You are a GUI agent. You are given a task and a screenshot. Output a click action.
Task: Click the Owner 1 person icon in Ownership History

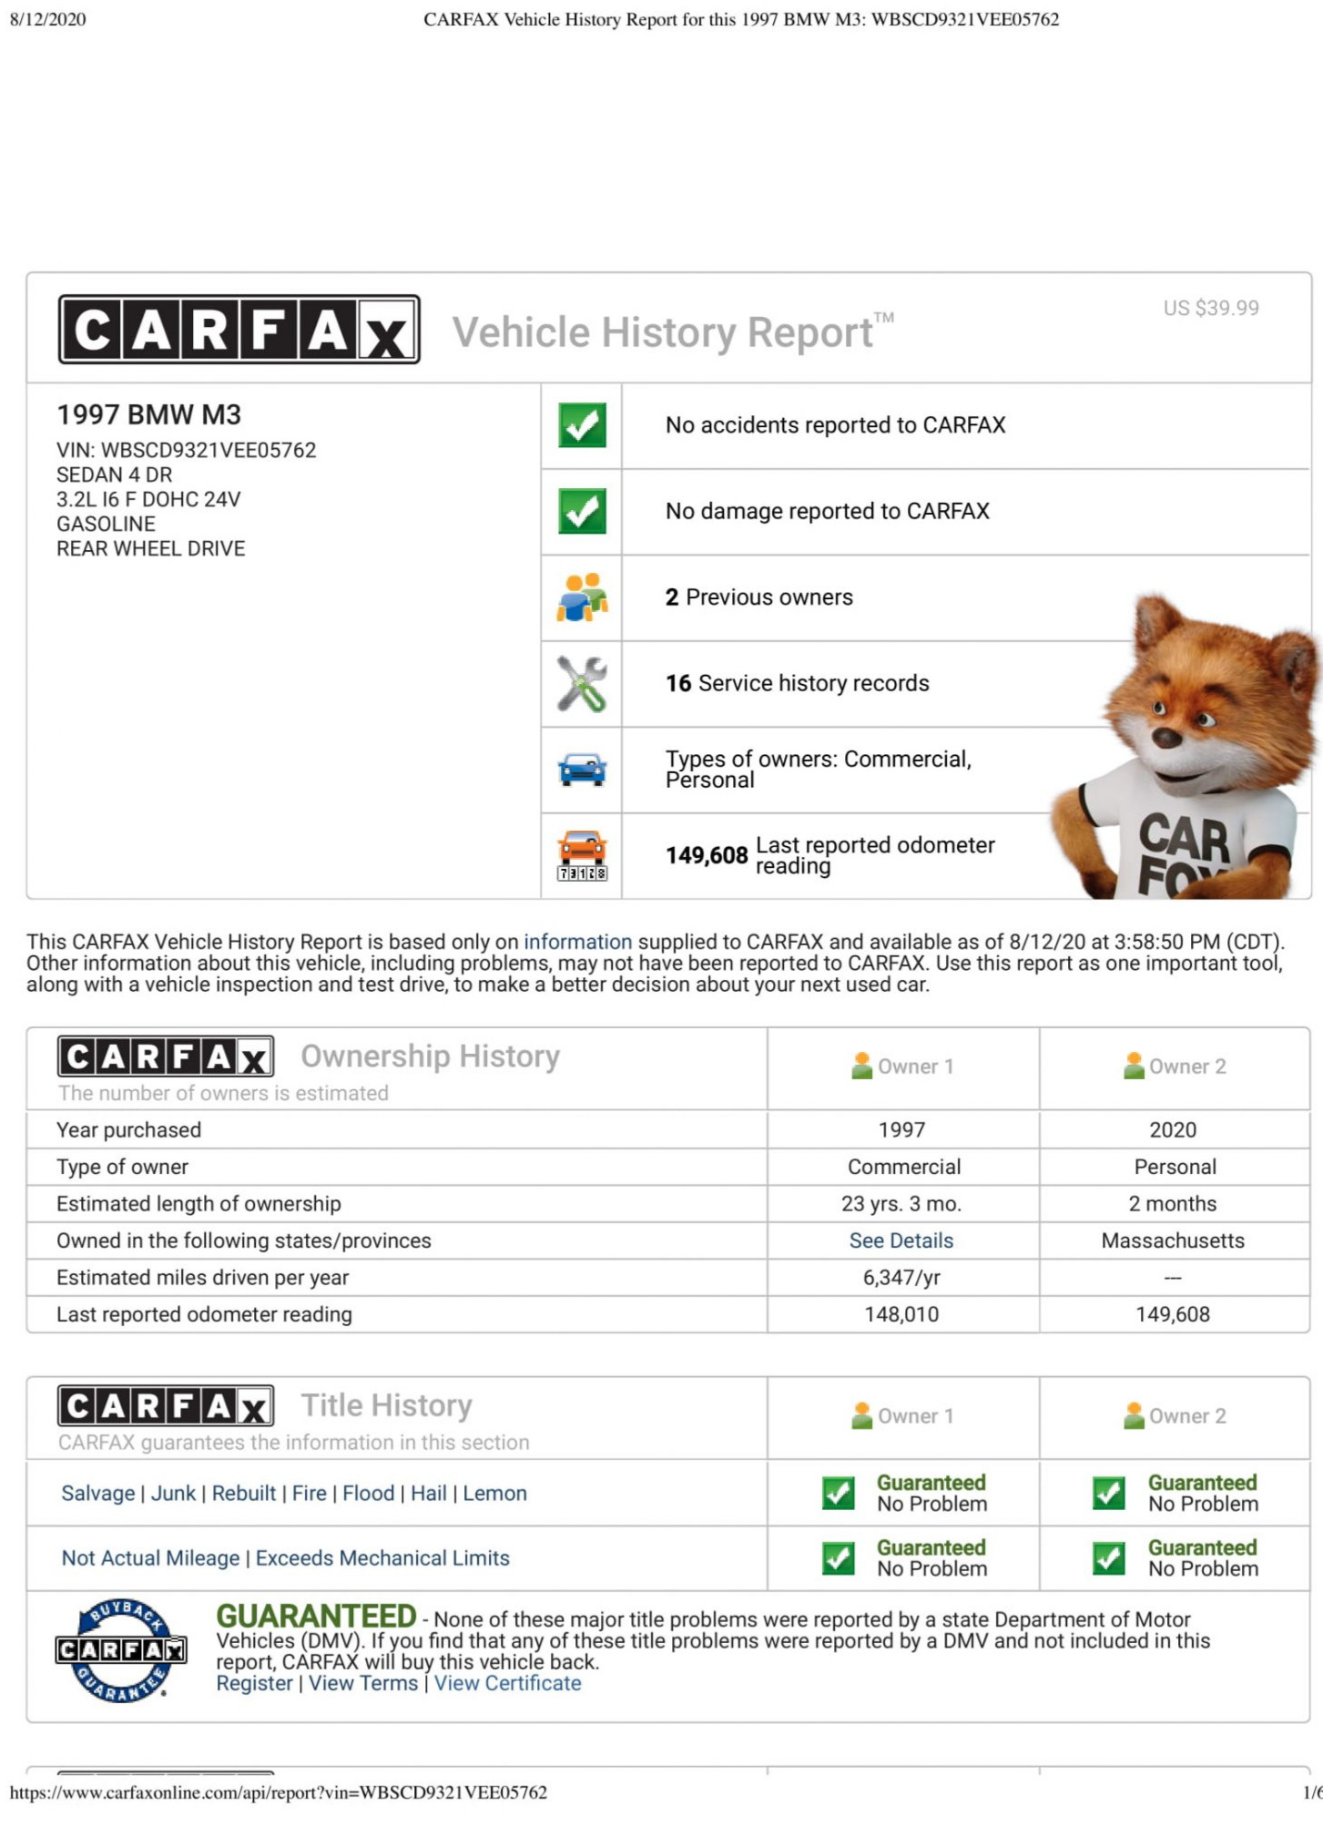[x=861, y=1066]
